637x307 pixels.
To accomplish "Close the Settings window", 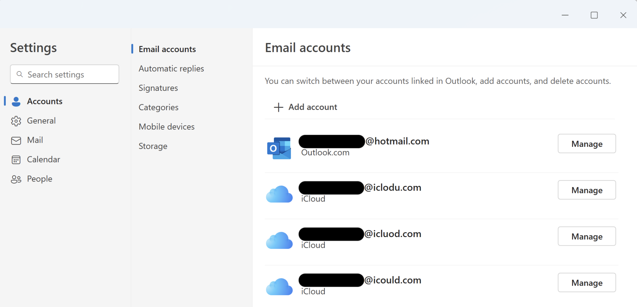I will pos(623,15).
